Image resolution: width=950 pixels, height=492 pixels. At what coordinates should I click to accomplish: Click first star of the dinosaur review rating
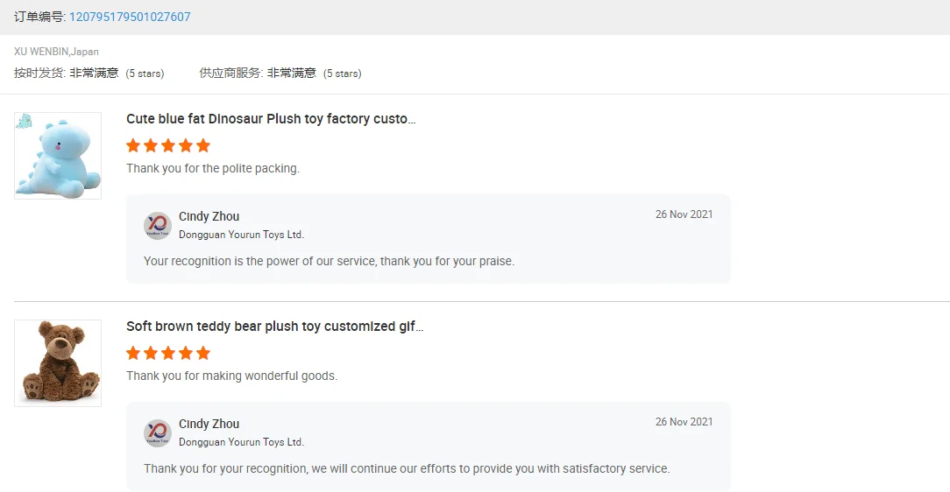(x=133, y=145)
